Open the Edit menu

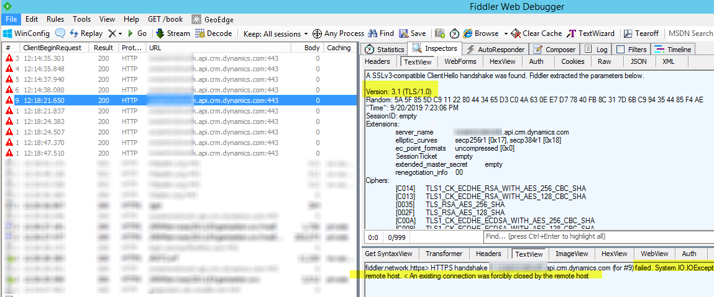point(32,19)
